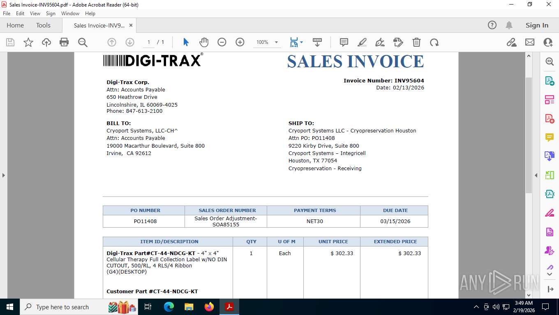Open the Help question mark icon
The image size is (559, 315).
(492, 25)
